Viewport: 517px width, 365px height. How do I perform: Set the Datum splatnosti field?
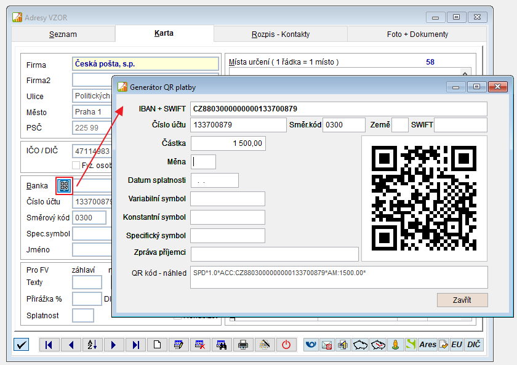point(215,180)
